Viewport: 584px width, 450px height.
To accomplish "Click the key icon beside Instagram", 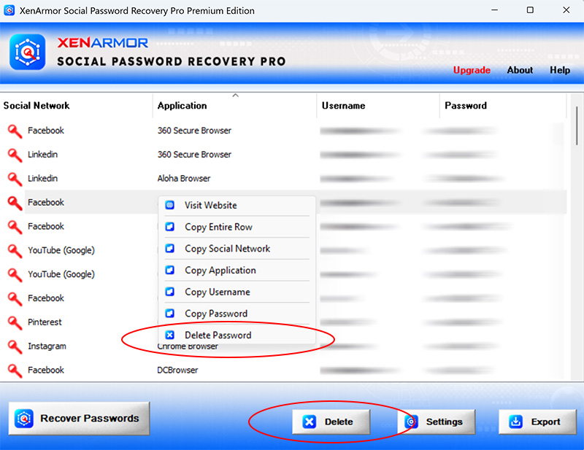I will [15, 346].
